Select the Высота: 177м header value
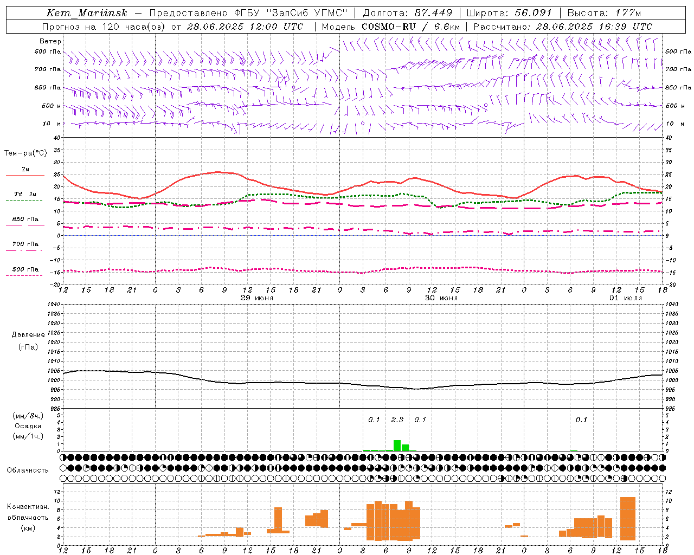This screenshot has width=694, height=555. [604, 13]
